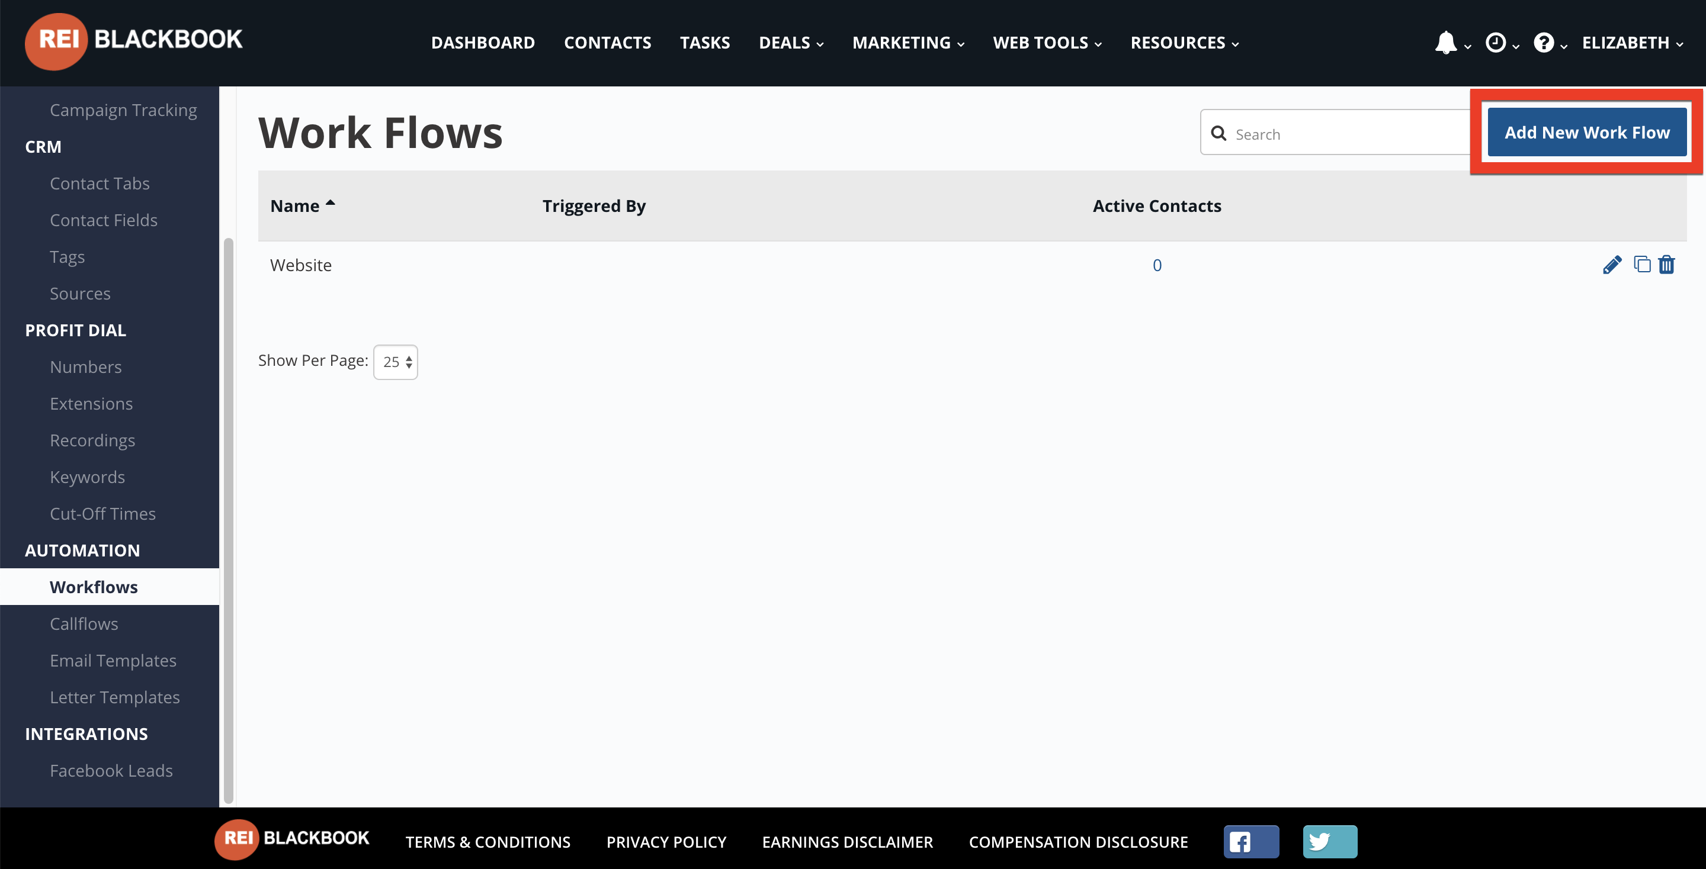This screenshot has height=869, width=1706.
Task: Click the Automation section heading
Action: [82, 551]
